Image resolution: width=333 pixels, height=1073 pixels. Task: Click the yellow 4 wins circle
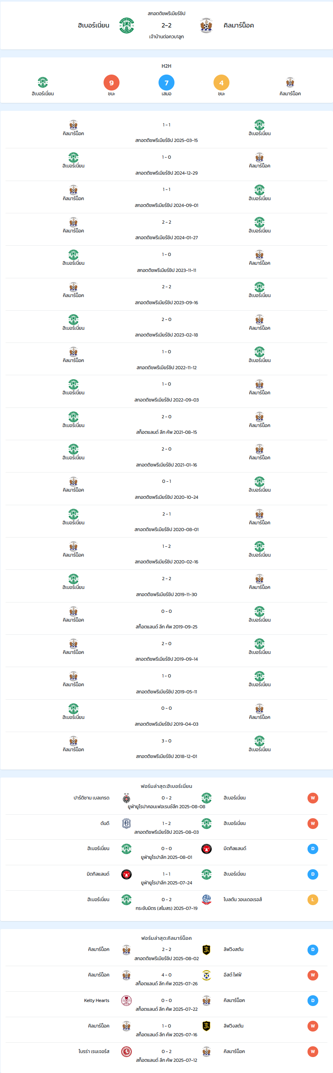[221, 83]
